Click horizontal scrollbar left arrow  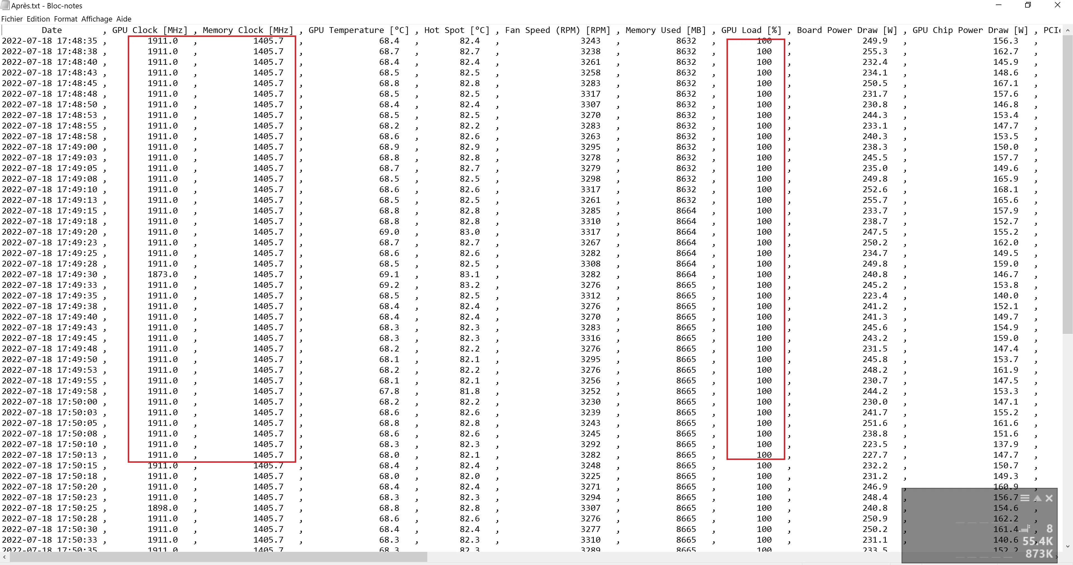(x=4, y=557)
